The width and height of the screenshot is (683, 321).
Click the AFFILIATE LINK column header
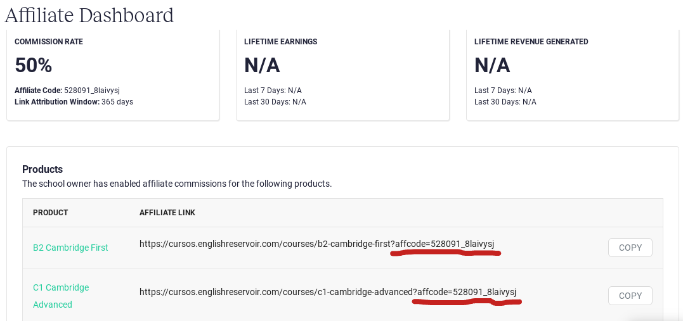(x=167, y=213)
